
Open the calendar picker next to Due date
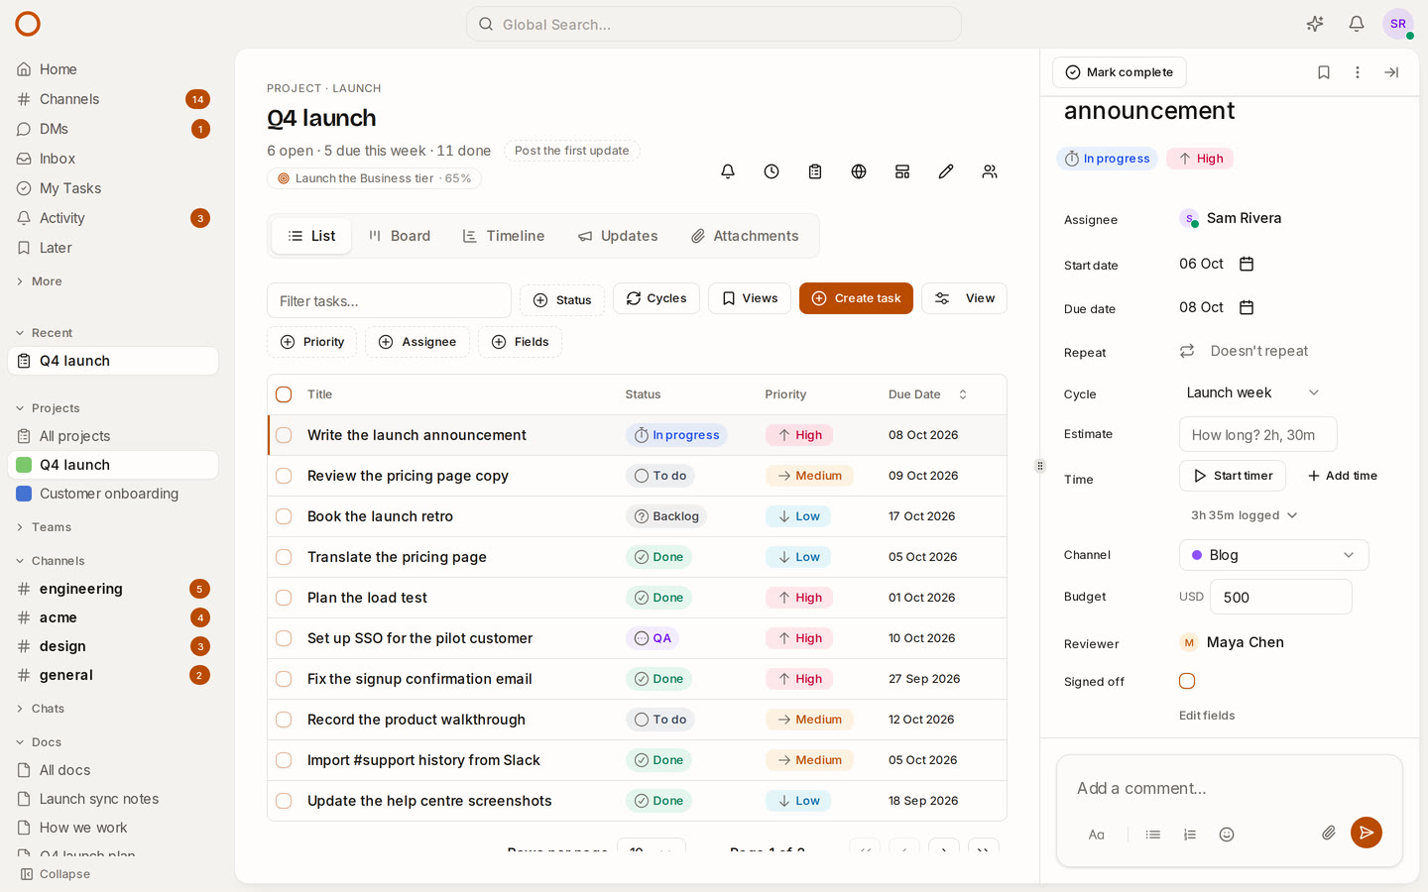(x=1247, y=307)
